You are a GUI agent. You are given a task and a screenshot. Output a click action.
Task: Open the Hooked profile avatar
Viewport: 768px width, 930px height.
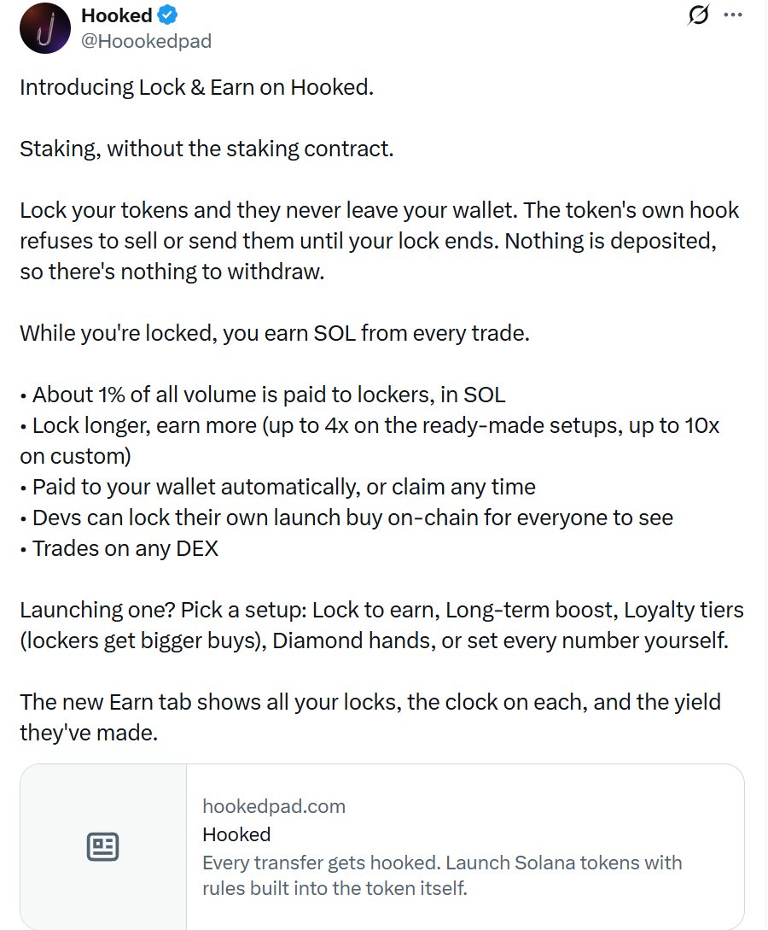(45, 28)
